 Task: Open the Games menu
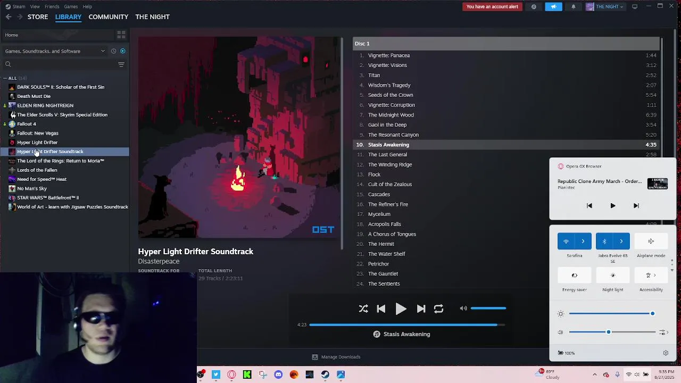point(71,6)
